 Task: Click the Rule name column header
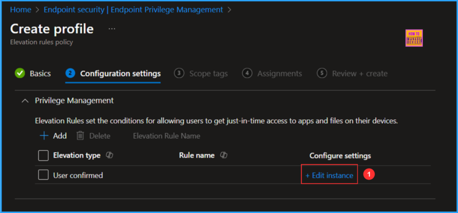197,156
